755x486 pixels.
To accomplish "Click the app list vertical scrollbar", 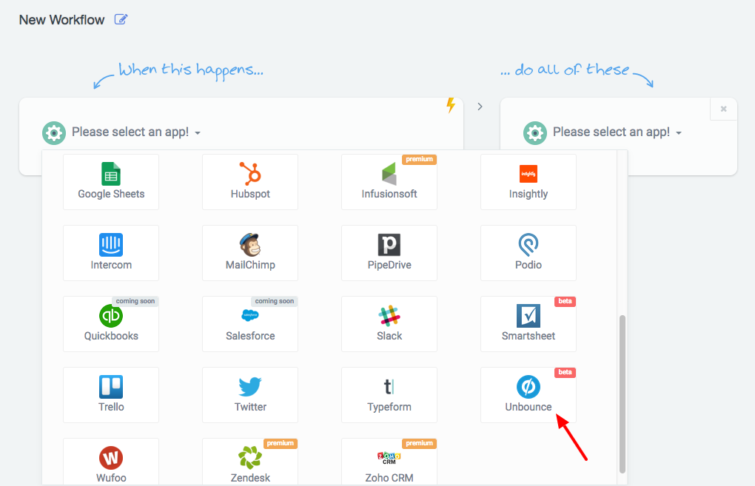I will [x=622, y=394].
